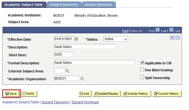Switch to Update/Display mode
The width and height of the screenshot is (189, 110).
pos(107,94)
